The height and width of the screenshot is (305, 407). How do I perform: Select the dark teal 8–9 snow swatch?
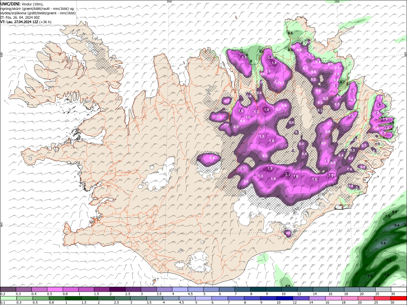258,289
